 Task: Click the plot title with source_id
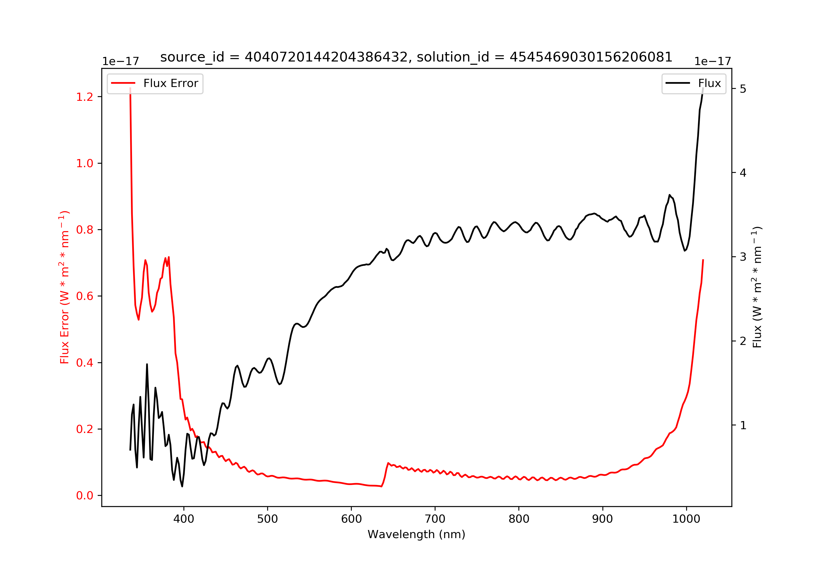click(x=416, y=57)
